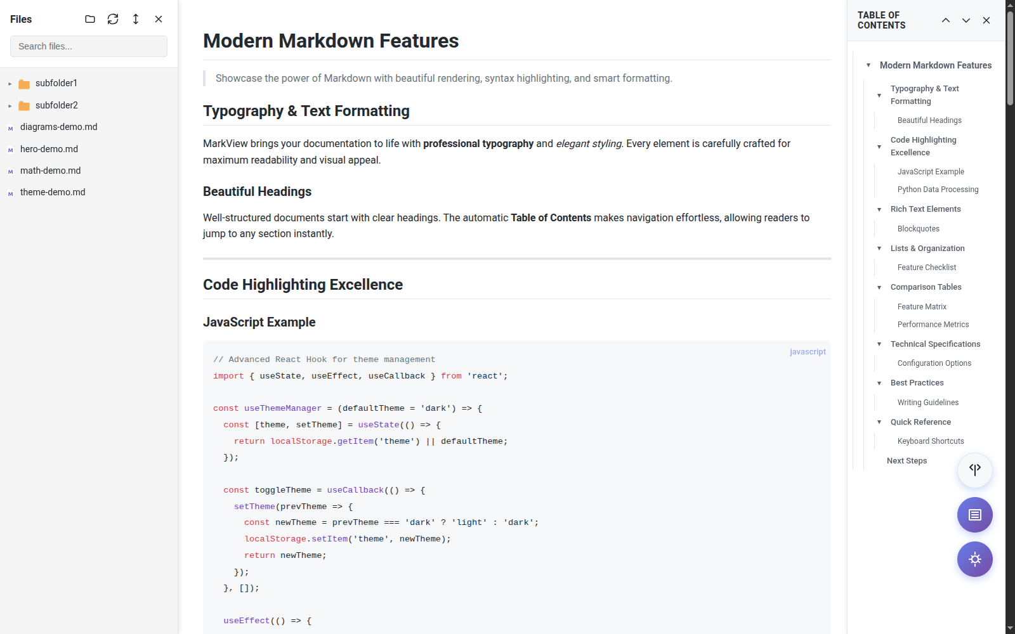Refresh the file list
This screenshot has height=634, width=1015.
coord(113,19)
